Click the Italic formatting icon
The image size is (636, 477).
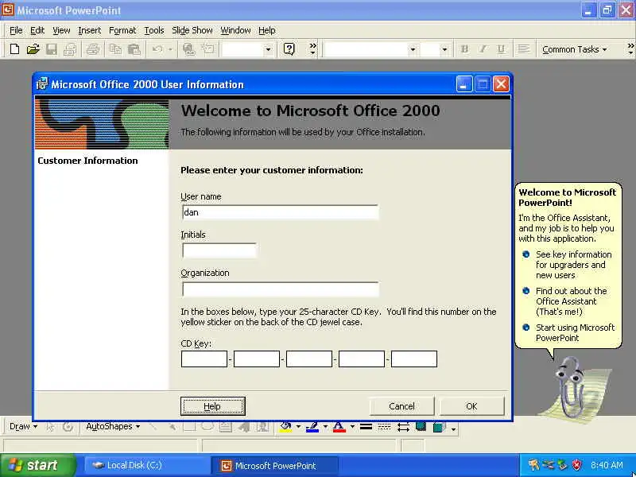[483, 49]
